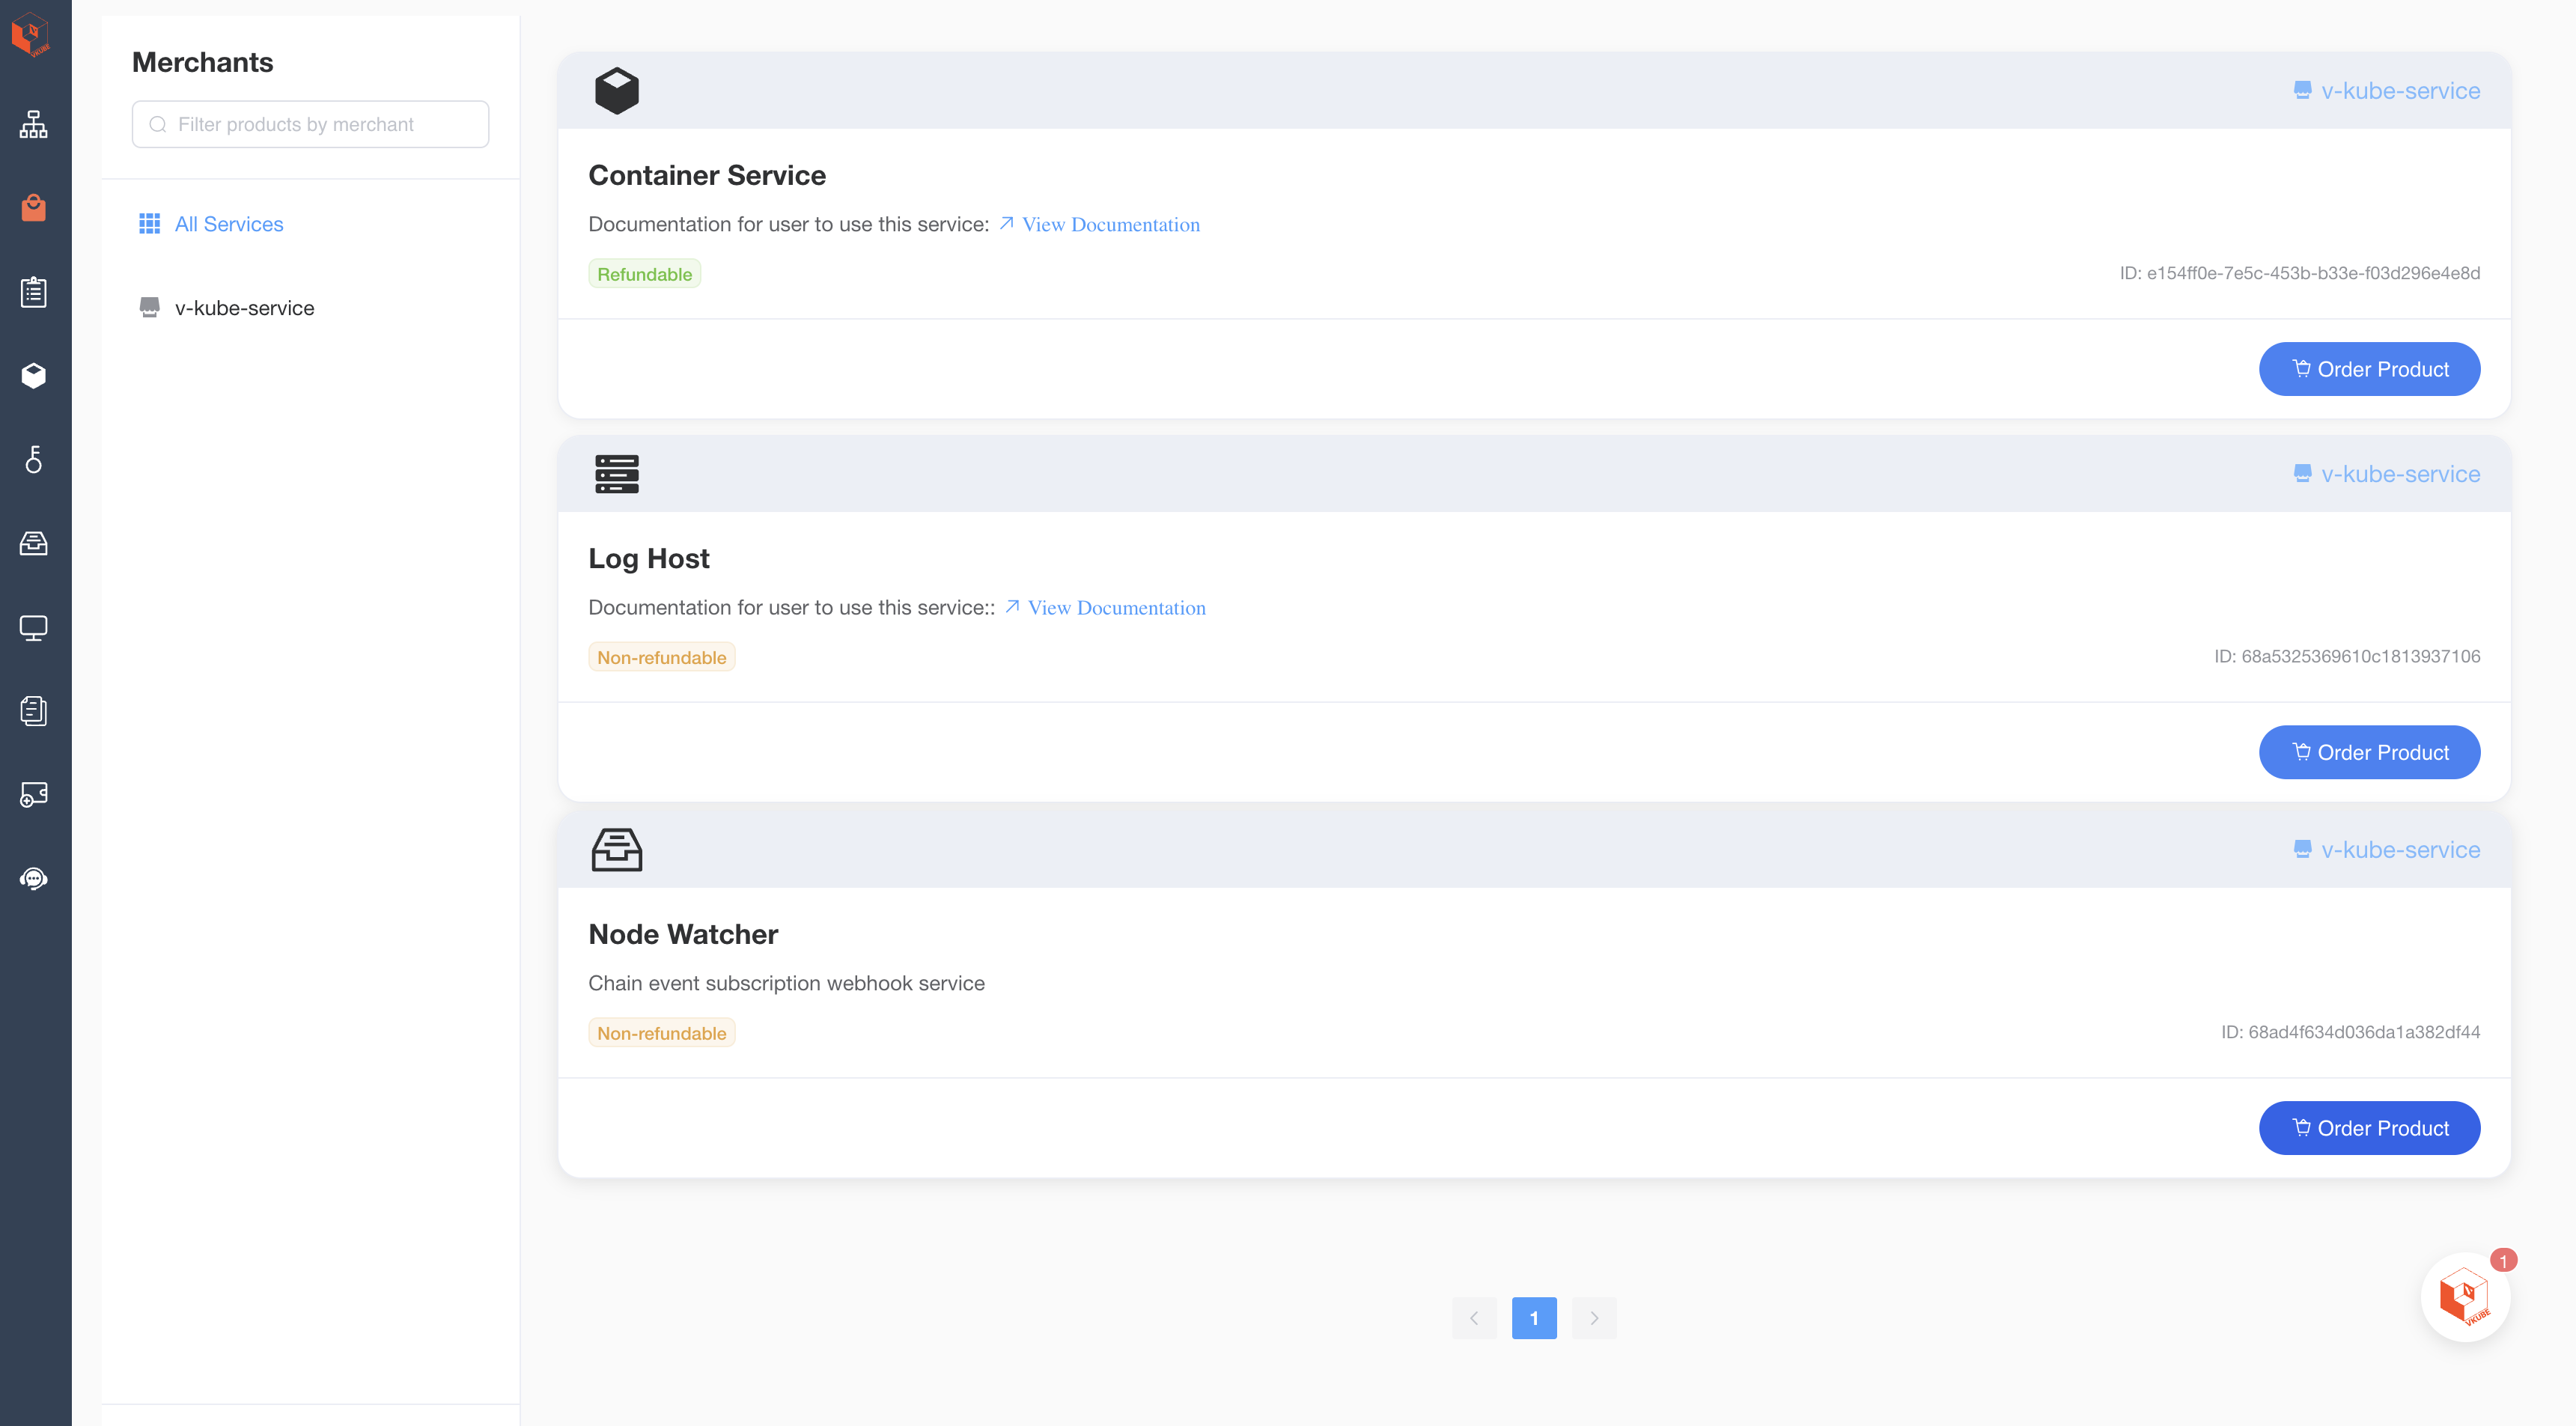Open the support headset chat icon
Viewport: 2576px width, 1426px height.
click(x=34, y=878)
